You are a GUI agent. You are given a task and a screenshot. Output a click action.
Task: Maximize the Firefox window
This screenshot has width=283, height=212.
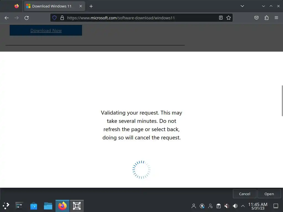(x=271, y=6)
